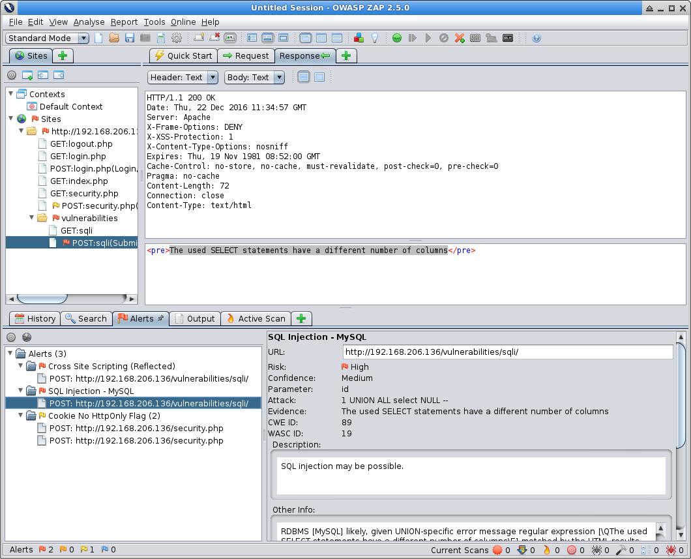
Task: Open the Body: Text view dropdown
Action: tap(254, 77)
